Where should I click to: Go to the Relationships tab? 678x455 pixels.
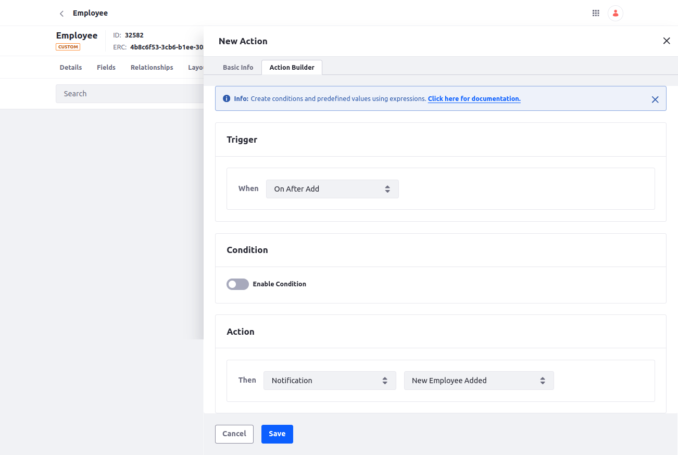(x=152, y=68)
